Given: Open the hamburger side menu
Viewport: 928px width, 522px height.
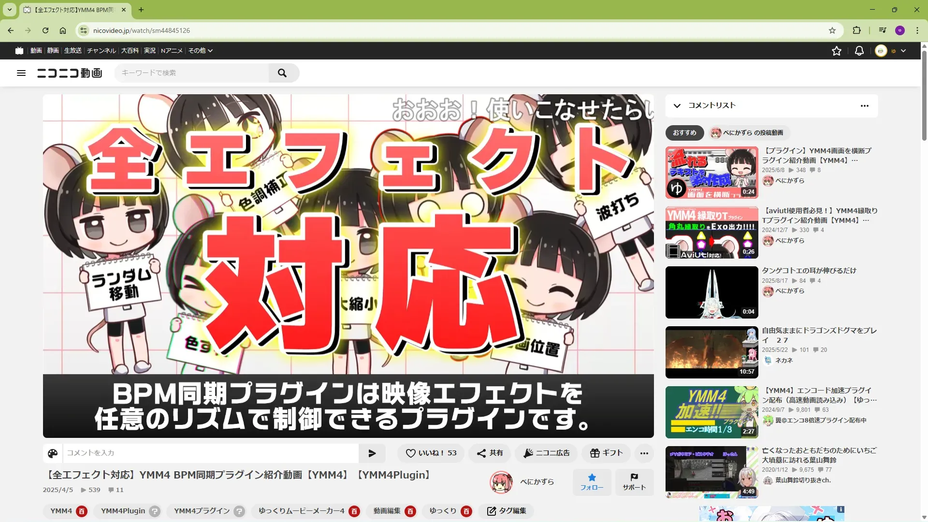Looking at the screenshot, I should pos(21,73).
